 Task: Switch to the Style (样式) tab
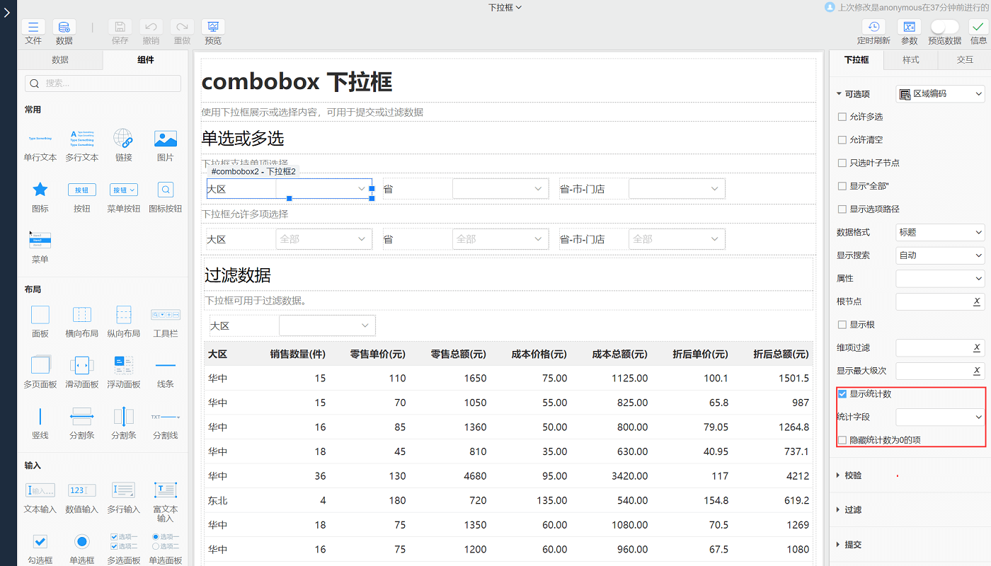click(x=910, y=60)
